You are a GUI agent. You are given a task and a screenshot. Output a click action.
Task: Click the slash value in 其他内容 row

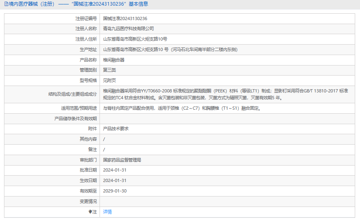104,139
